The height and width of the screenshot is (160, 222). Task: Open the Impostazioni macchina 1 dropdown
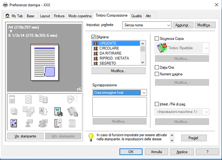click(182, 112)
